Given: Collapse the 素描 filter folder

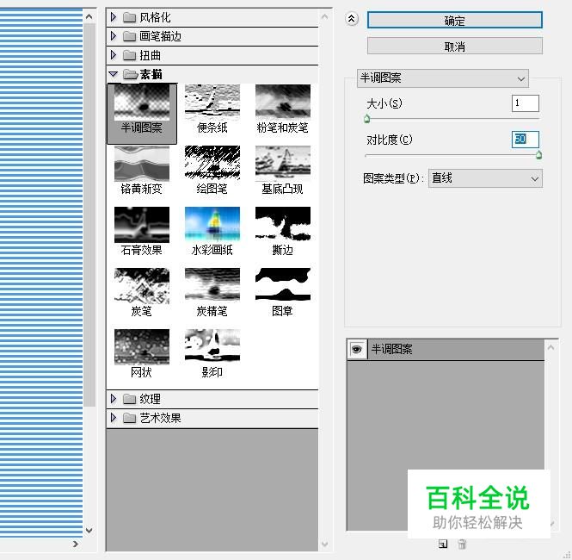Looking at the screenshot, I should tap(113, 74).
